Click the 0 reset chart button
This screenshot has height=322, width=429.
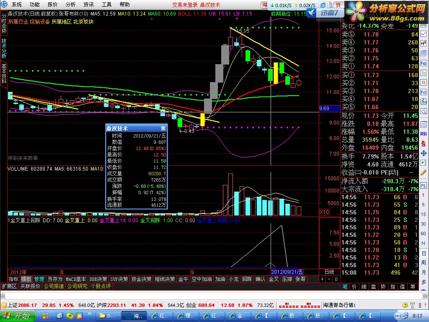[336, 279]
